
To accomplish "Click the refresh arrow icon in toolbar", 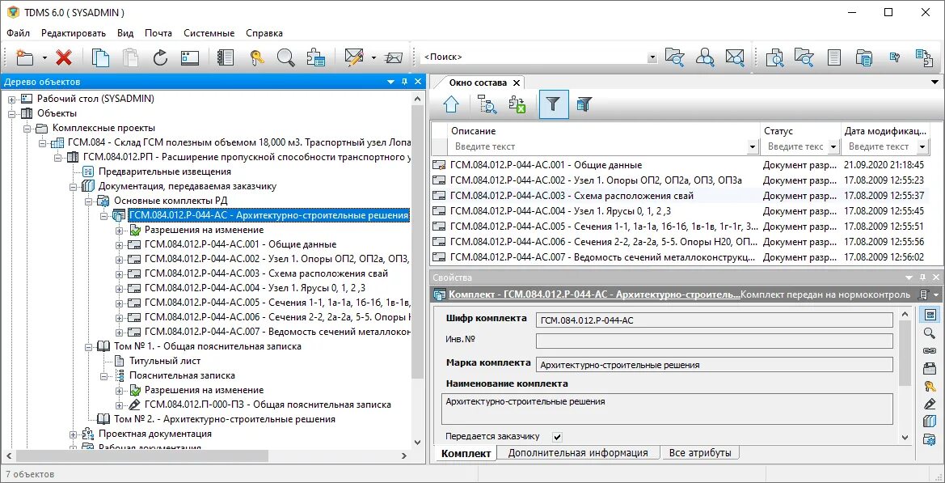I will pos(160,57).
